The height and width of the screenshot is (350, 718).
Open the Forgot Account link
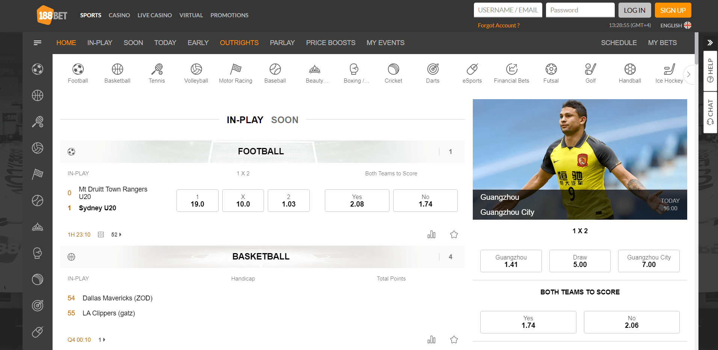tap(498, 25)
